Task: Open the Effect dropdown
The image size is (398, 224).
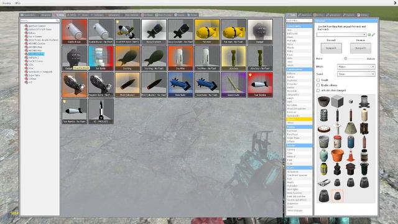Action: 356,67
